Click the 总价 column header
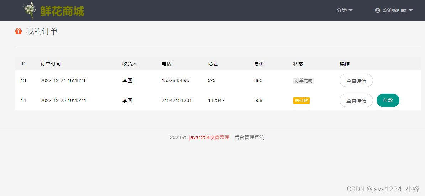Viewport: 425px width, 196px height. (259, 64)
